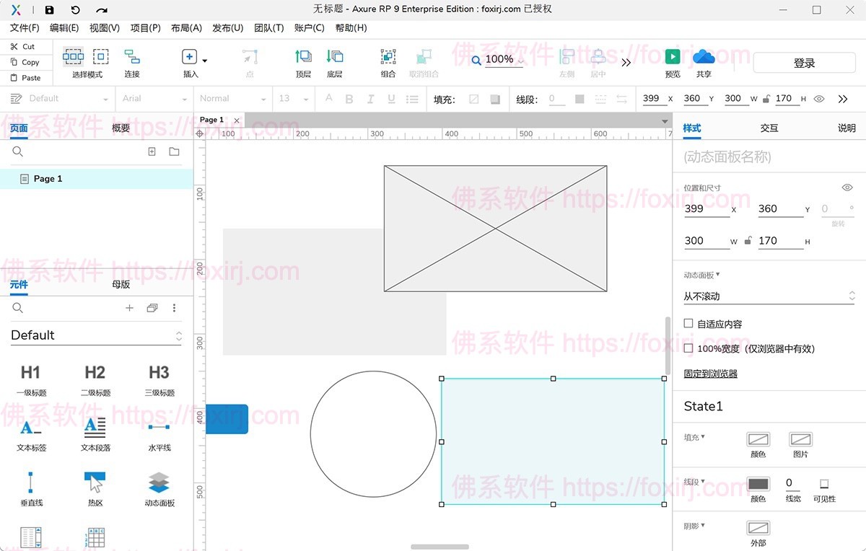The width and height of the screenshot is (866, 551).
Task: Click the 登录 login button
Action: (804, 63)
